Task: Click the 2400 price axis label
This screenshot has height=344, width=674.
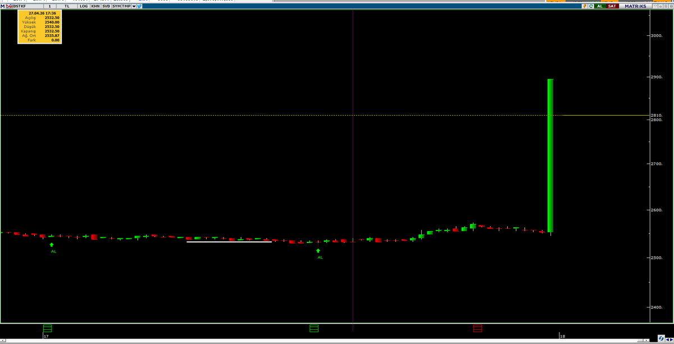Action: (657, 307)
